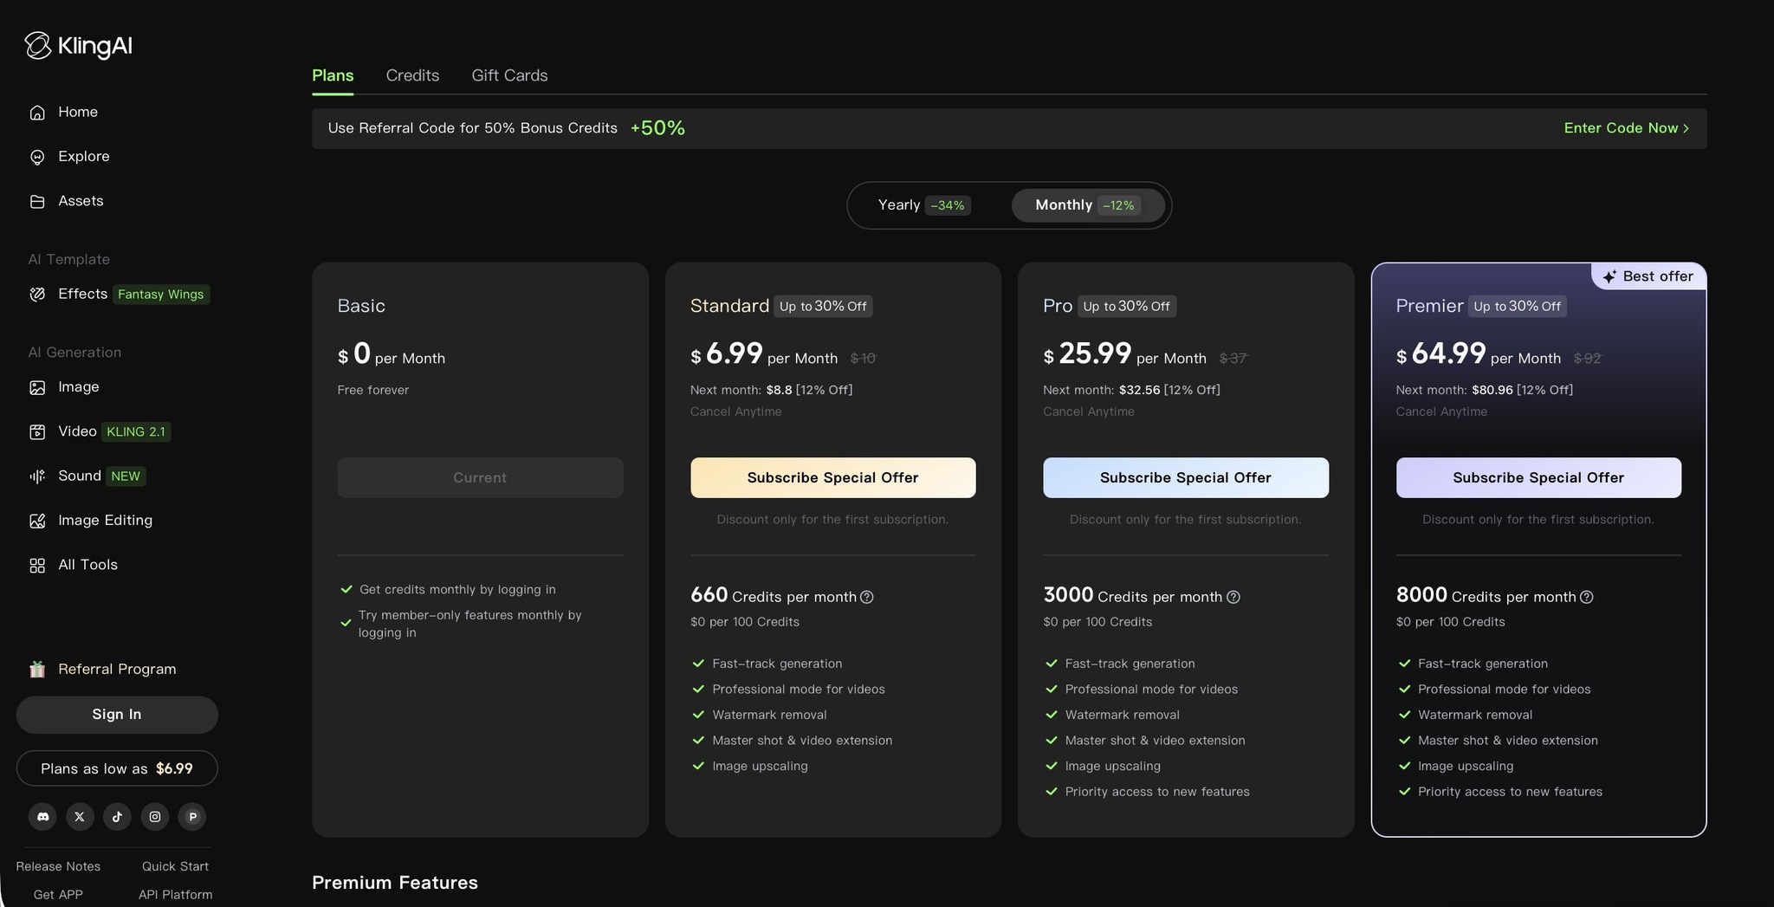
Task: Switch to the Gift Cards tab
Action: (x=509, y=75)
